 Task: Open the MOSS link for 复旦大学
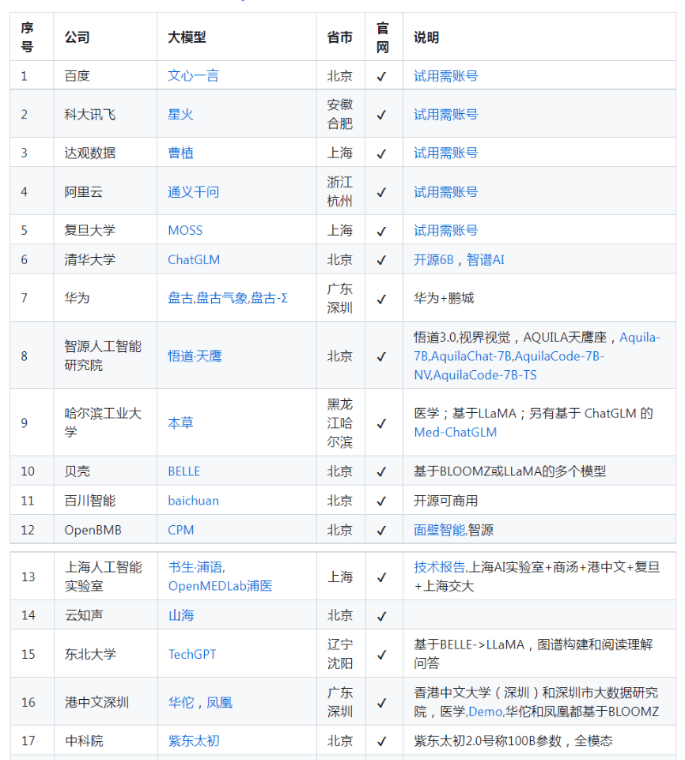[185, 230]
